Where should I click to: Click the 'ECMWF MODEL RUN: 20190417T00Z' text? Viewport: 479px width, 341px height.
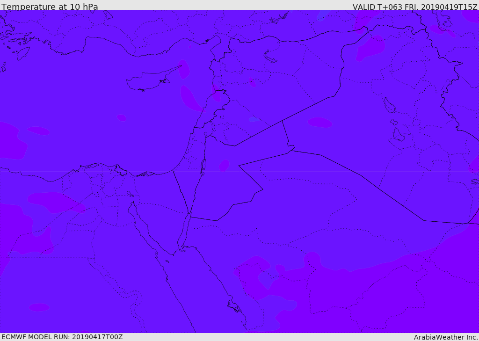[62, 337]
